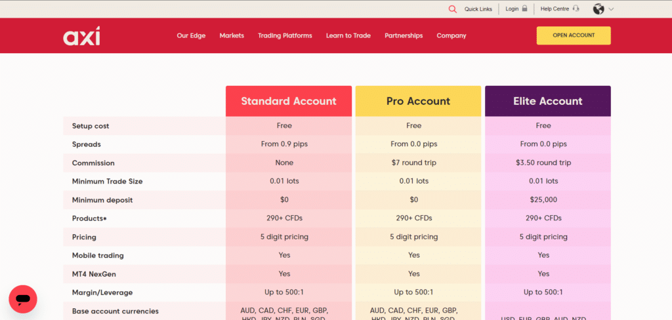Click the Minimum deposit row label

pyautogui.click(x=102, y=200)
